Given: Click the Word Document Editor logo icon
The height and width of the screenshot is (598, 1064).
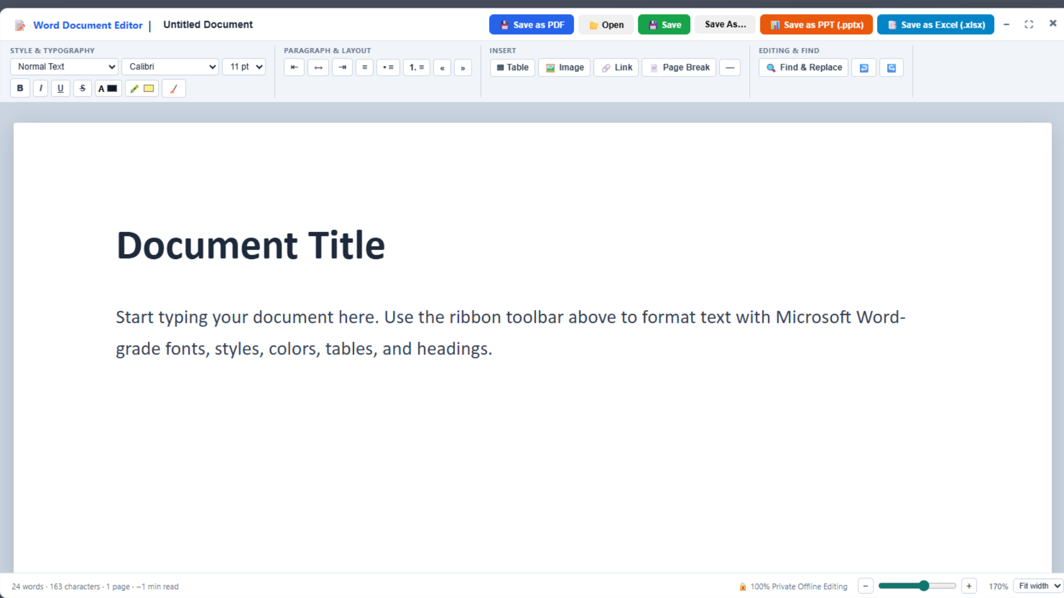Looking at the screenshot, I should click(x=21, y=25).
